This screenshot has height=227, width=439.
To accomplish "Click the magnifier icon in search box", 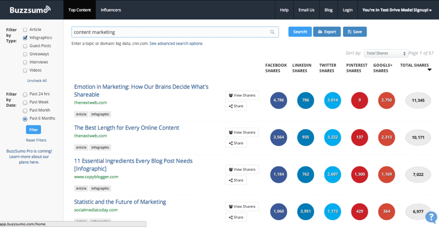I will [272, 32].
